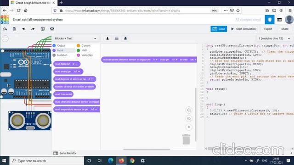Open Chrome from the taskbar
The image size is (294, 165).
point(132,161)
